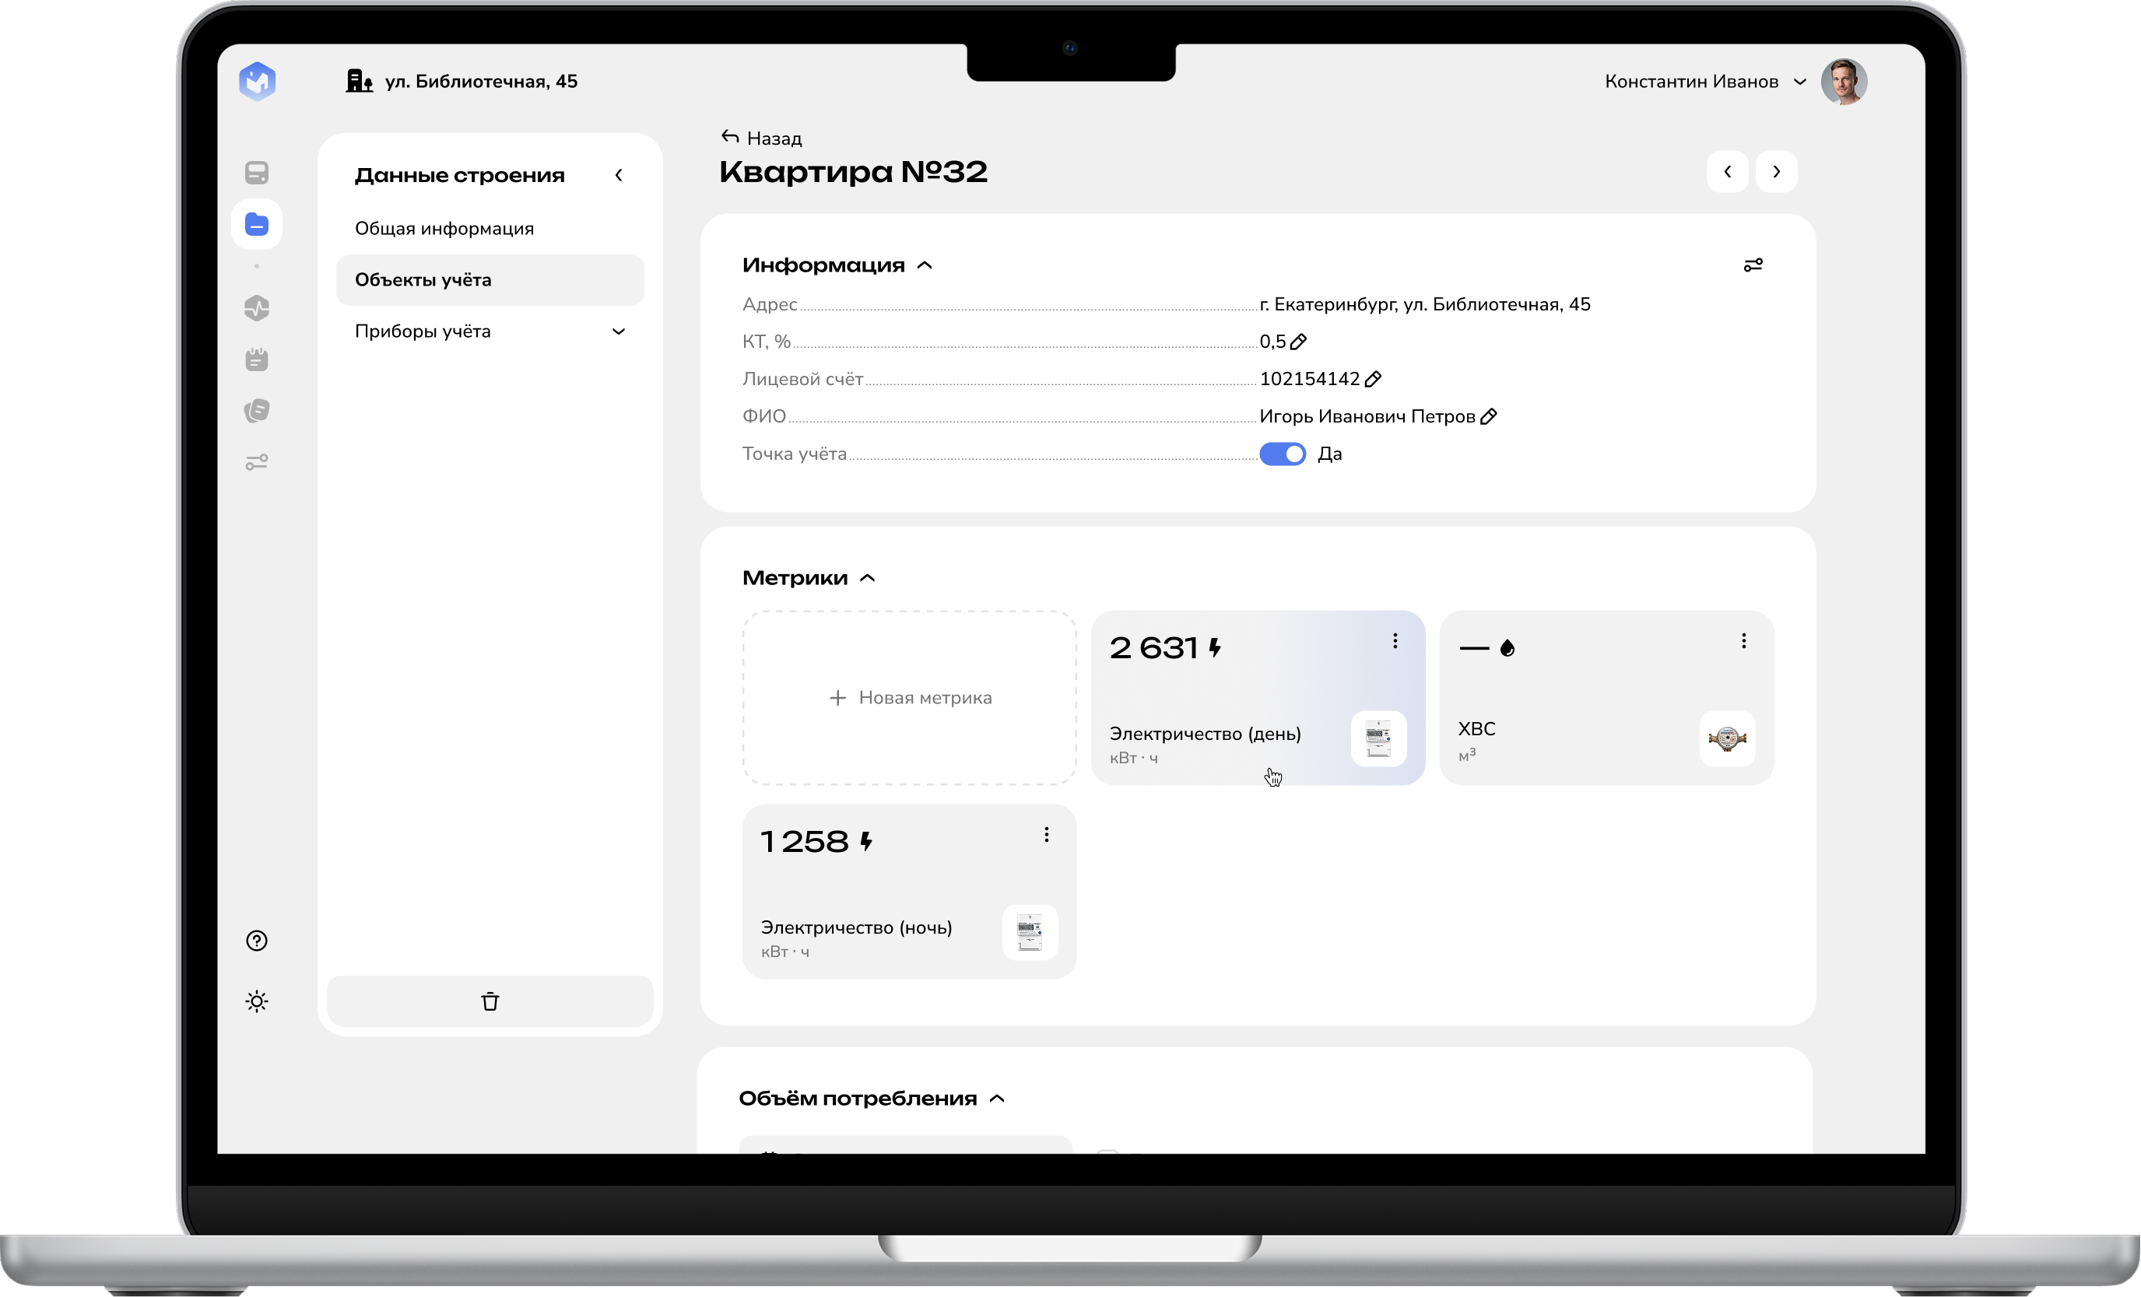The image size is (2141, 1297).
Task: Edit the Лицевой счёт number with its pencil icon
Action: 1373,380
